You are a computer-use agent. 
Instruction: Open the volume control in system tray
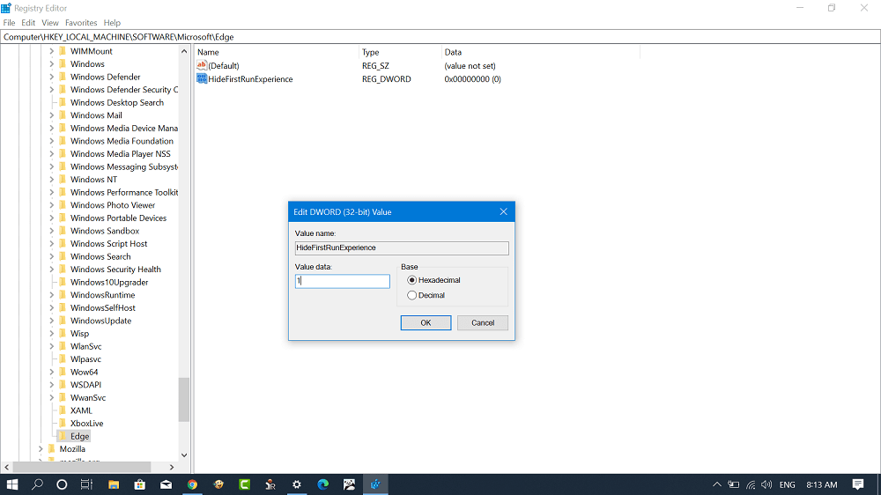point(766,484)
